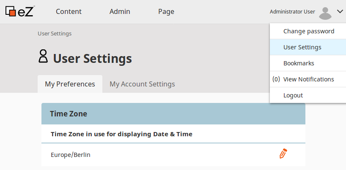Open the Content menu
The image size is (346, 170).
tap(69, 12)
